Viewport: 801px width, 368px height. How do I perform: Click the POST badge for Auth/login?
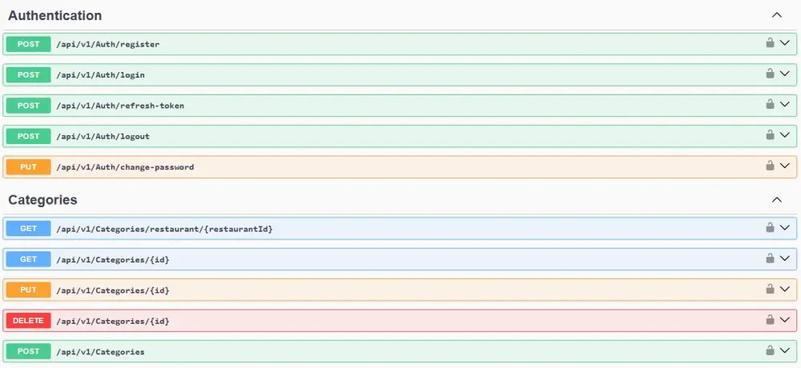point(29,74)
